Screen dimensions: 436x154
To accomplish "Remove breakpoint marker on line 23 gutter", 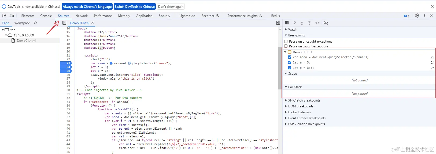I will pos(66,63).
